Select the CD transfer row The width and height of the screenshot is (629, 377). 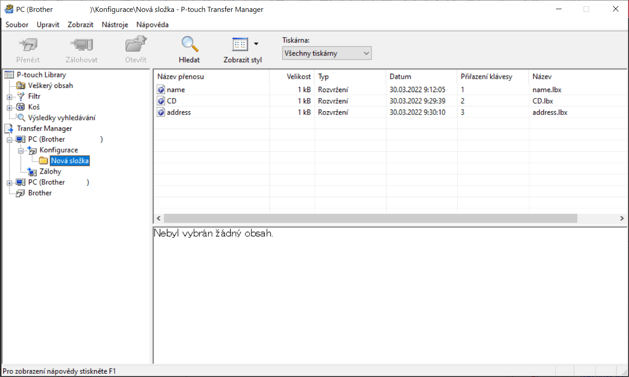(390, 101)
